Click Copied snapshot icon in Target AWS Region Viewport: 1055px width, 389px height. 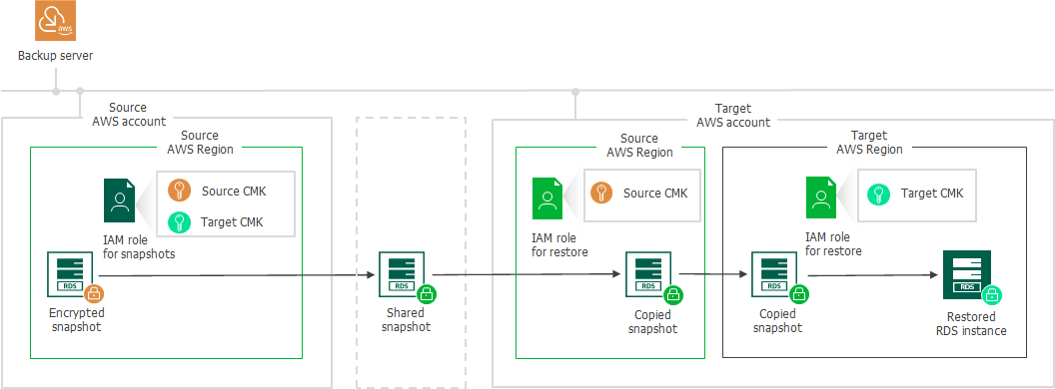(x=773, y=274)
